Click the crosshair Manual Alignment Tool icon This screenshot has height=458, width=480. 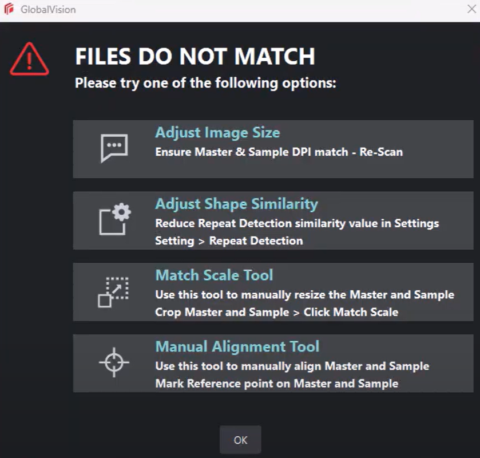(x=114, y=363)
